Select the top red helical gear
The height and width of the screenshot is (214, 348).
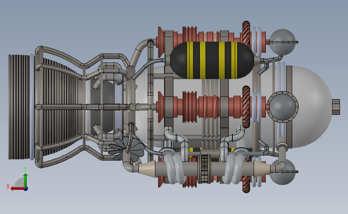click(246, 35)
